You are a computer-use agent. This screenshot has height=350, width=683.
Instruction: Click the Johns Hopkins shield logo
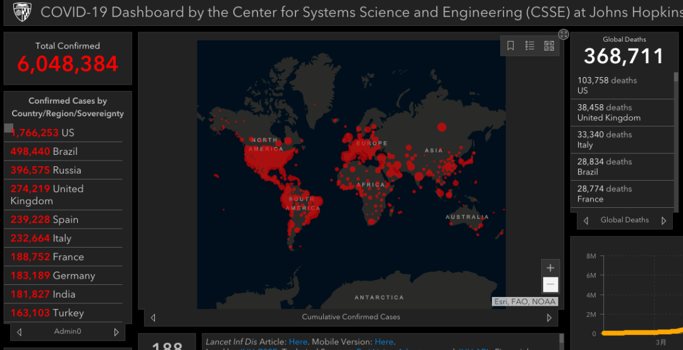(22, 12)
